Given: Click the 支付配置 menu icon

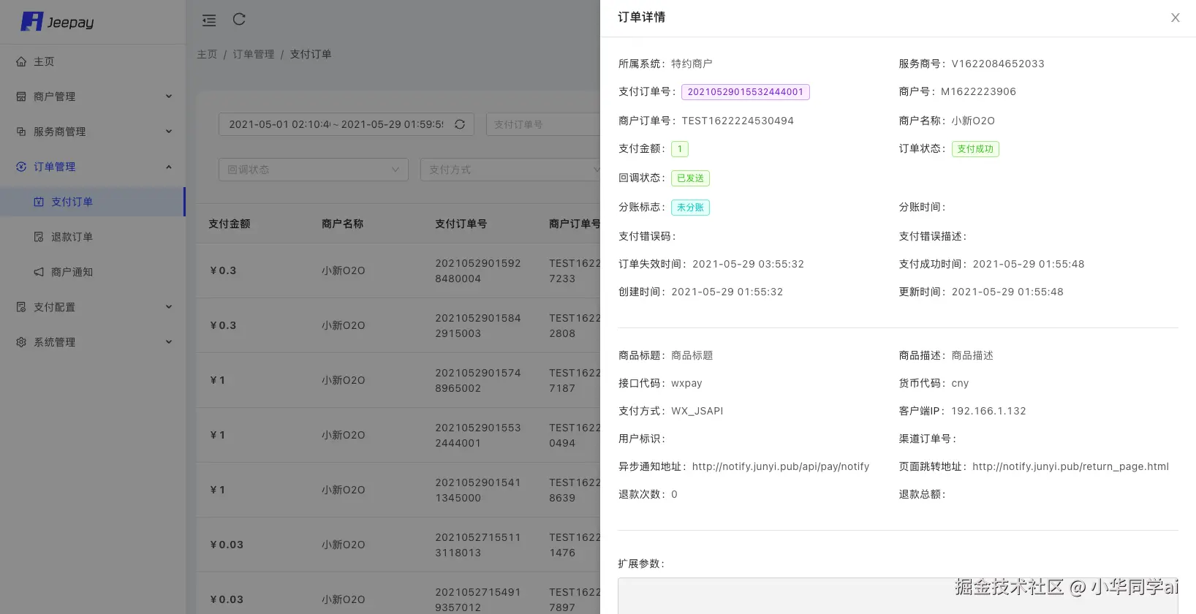Looking at the screenshot, I should 21,307.
